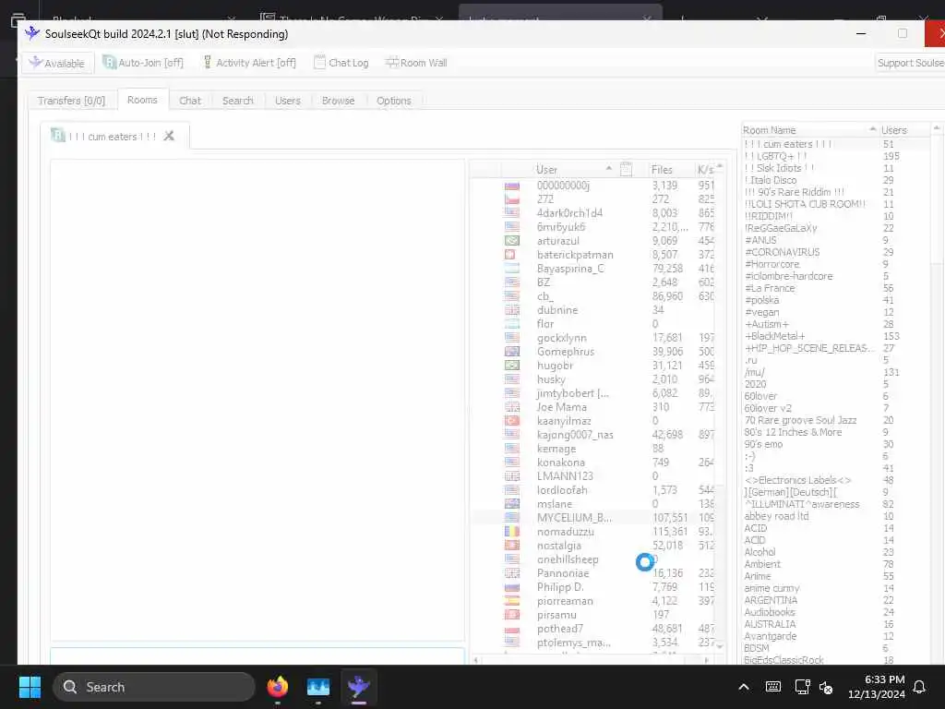Open the Windows Start menu

[x=30, y=687]
